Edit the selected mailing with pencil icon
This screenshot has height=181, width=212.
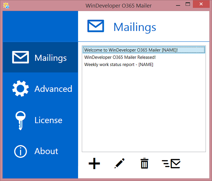(x=119, y=164)
